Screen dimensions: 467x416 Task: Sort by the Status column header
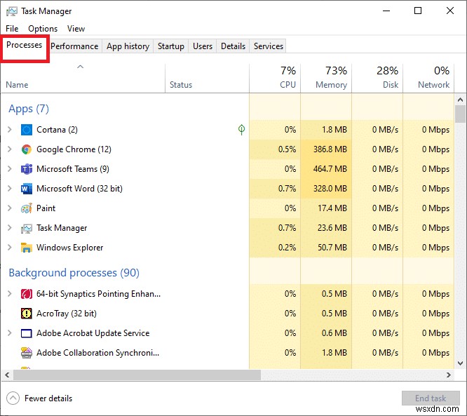[207, 78]
